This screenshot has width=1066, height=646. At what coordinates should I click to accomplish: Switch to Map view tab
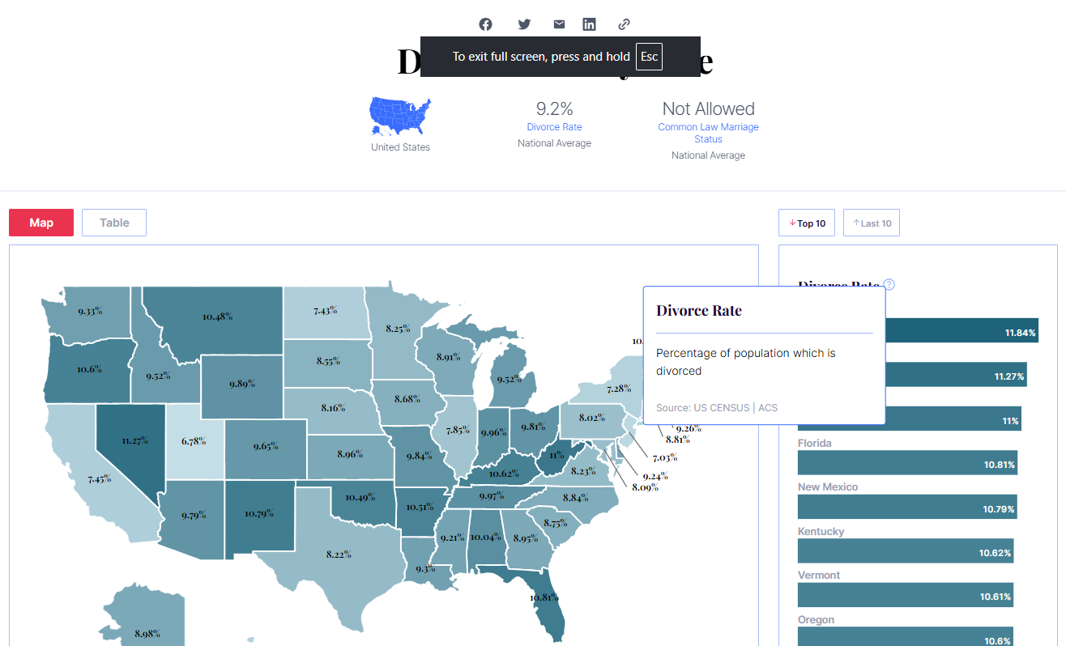pyautogui.click(x=41, y=223)
